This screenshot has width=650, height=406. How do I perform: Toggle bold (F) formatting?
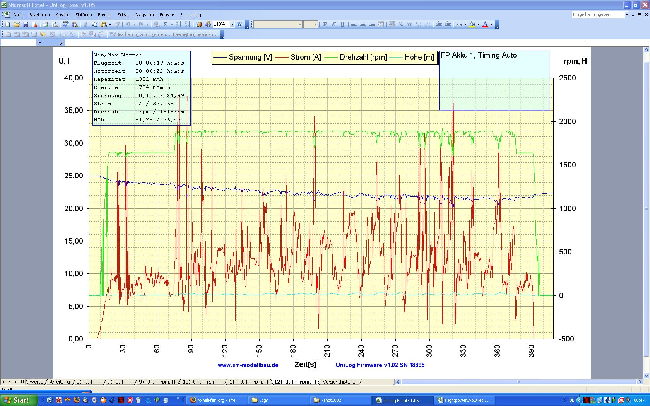(x=325, y=24)
